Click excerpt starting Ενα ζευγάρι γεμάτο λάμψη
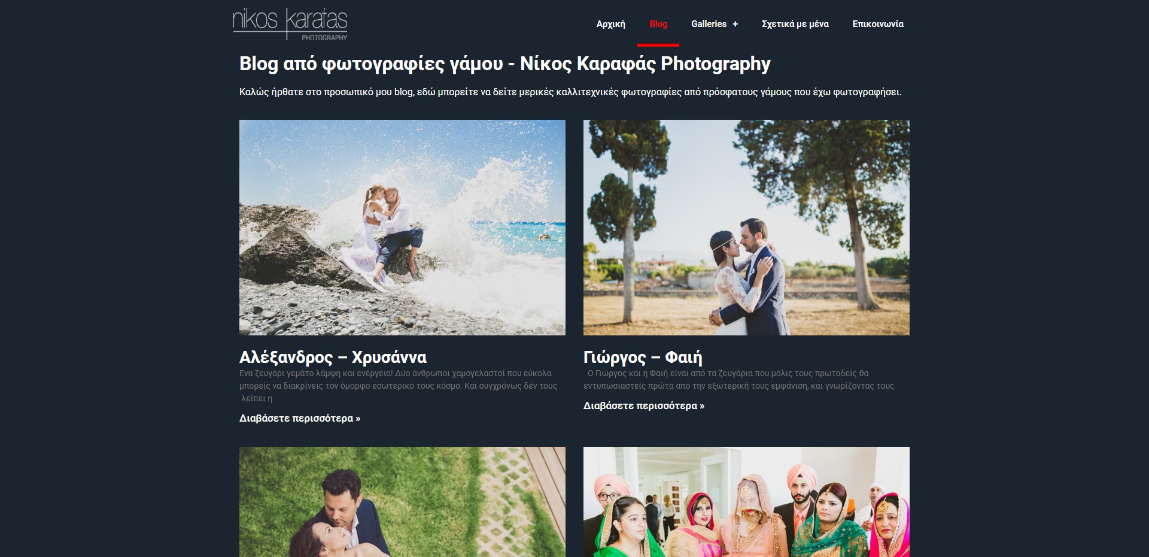This screenshot has width=1149, height=557. [x=399, y=386]
